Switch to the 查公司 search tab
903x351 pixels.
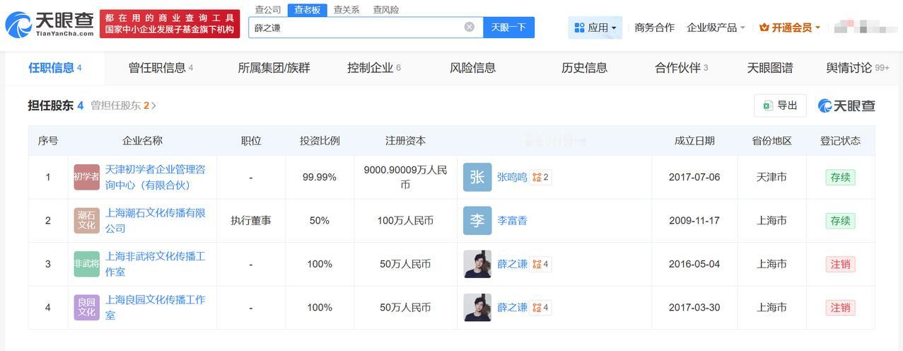click(268, 9)
